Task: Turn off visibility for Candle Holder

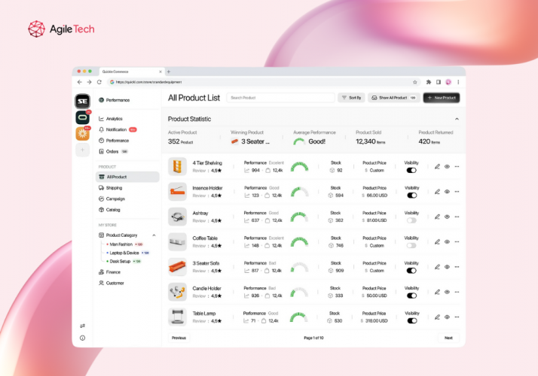Action: pyautogui.click(x=411, y=296)
